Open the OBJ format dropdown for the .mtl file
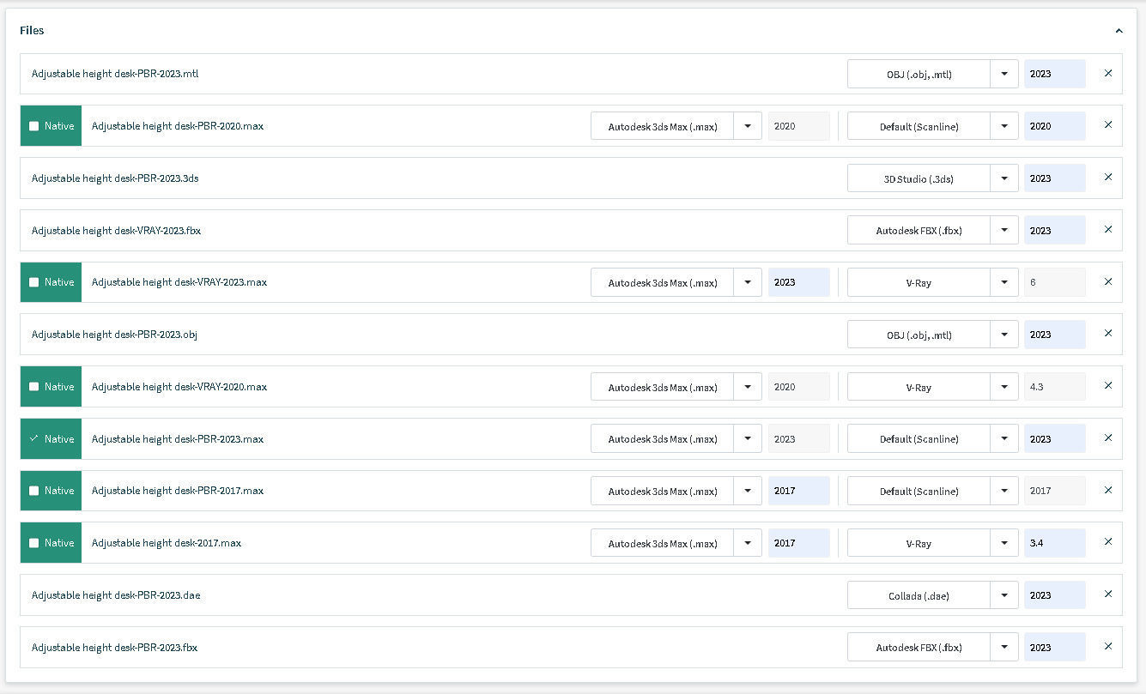 coord(1004,74)
